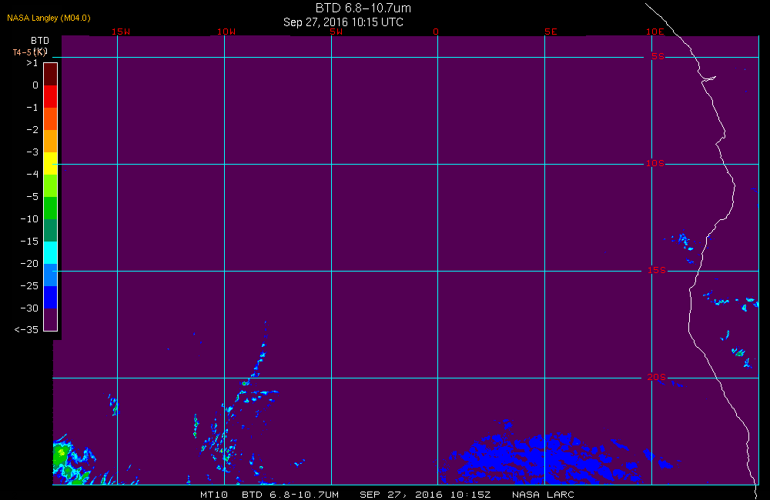Click the '5W' longitude label
The image size is (770, 500).
pos(336,32)
